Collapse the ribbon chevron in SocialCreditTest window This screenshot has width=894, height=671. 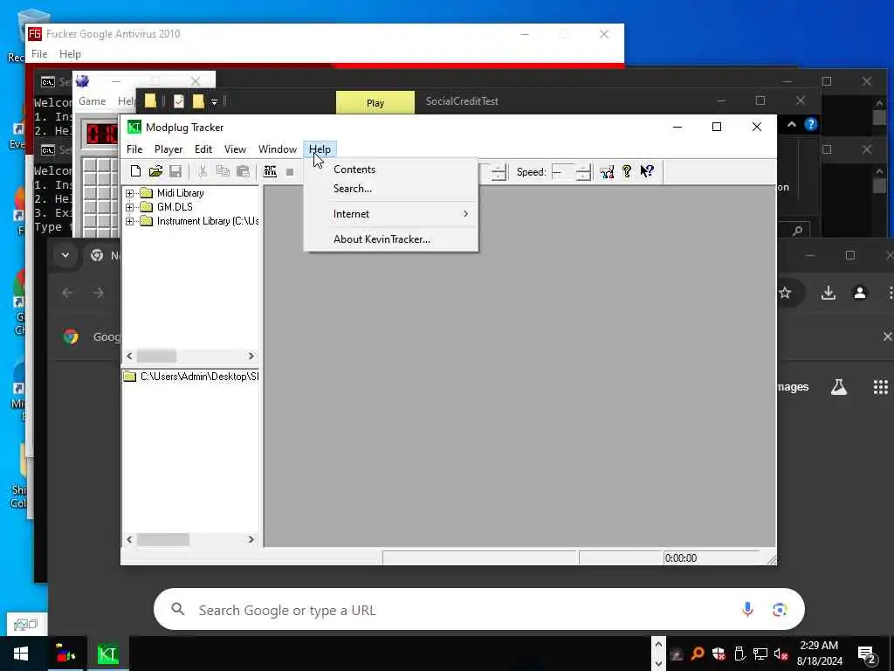click(x=791, y=124)
